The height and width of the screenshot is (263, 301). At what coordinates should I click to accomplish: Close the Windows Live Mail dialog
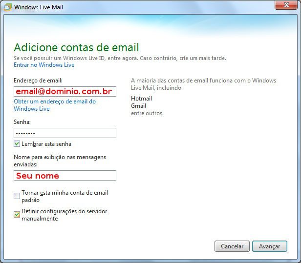click(286, 5)
